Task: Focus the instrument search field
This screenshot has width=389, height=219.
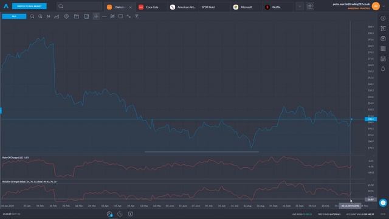Action: (x=80, y=6)
